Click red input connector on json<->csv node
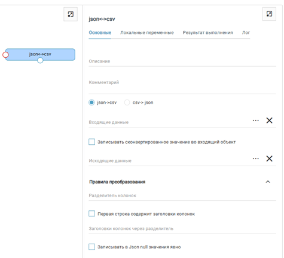 [5, 55]
